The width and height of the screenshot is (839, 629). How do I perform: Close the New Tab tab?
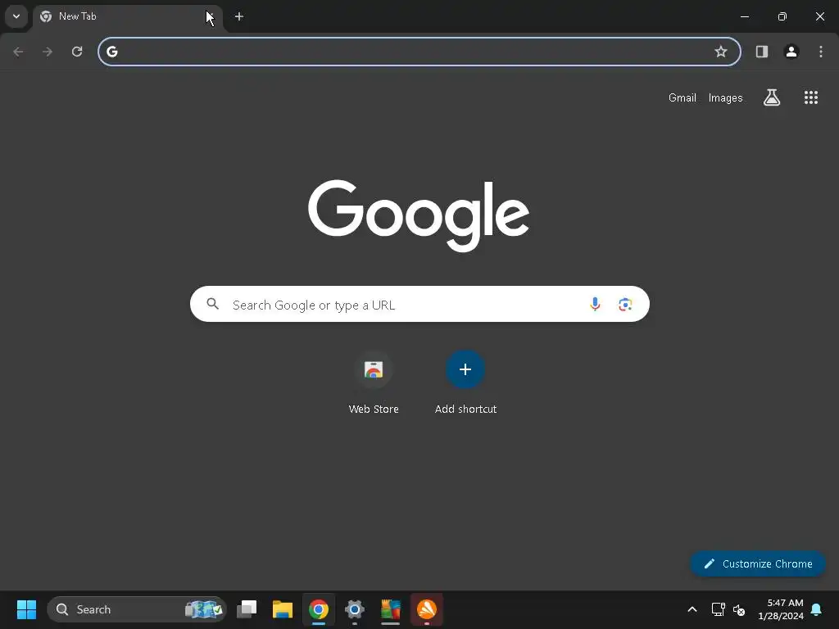coord(210,16)
